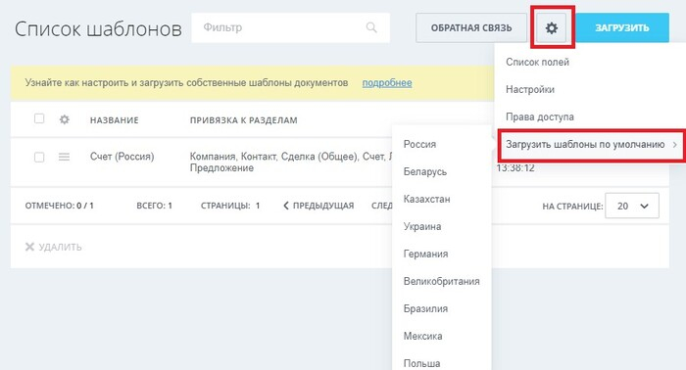The width and height of the screenshot is (686, 370).
Task: Select Украина in the submenu
Action: click(x=422, y=227)
